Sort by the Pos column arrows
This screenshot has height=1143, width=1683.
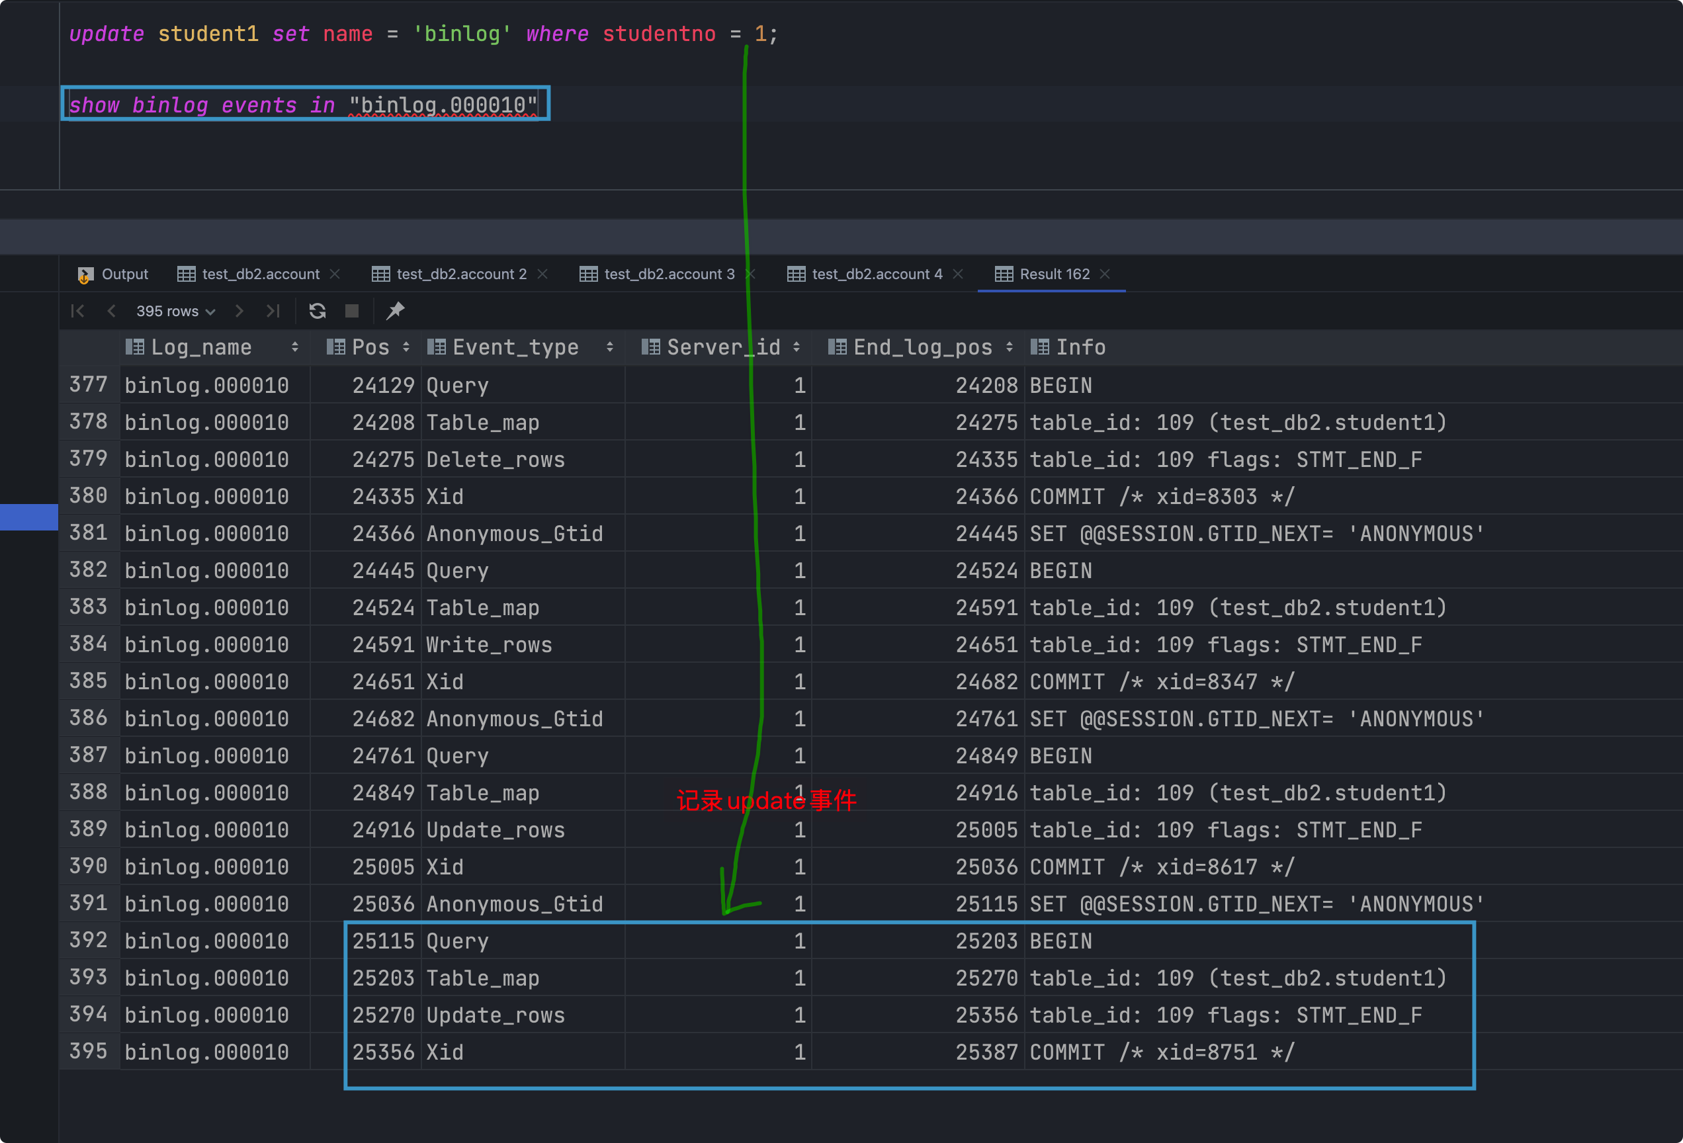point(406,347)
